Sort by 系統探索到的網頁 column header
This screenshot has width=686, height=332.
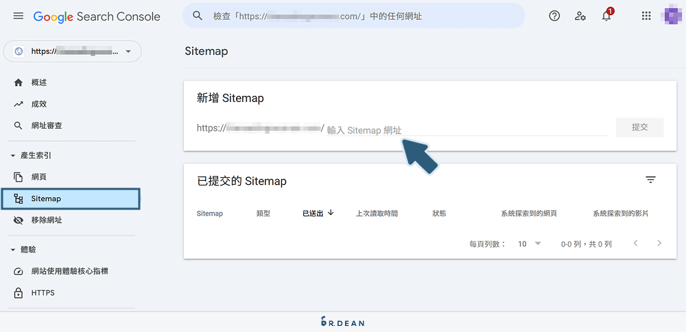pos(529,214)
